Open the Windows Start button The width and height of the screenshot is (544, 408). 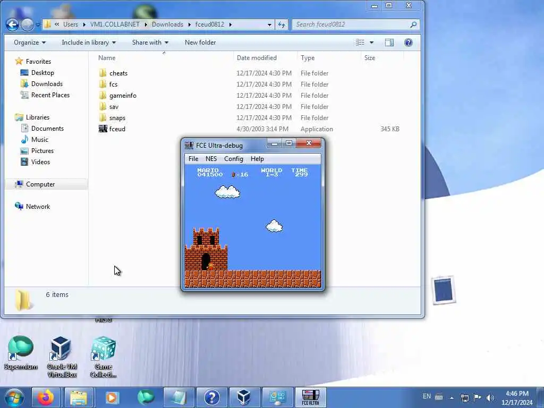[14, 397]
